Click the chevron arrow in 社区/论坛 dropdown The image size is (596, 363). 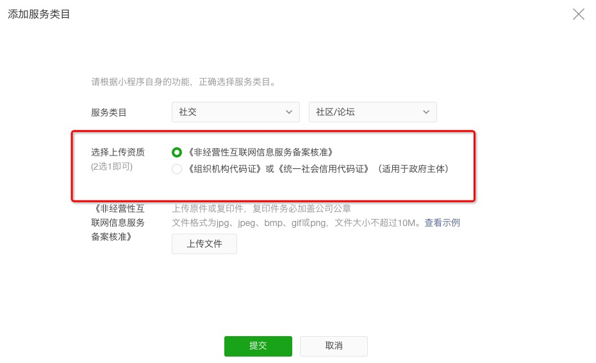426,112
